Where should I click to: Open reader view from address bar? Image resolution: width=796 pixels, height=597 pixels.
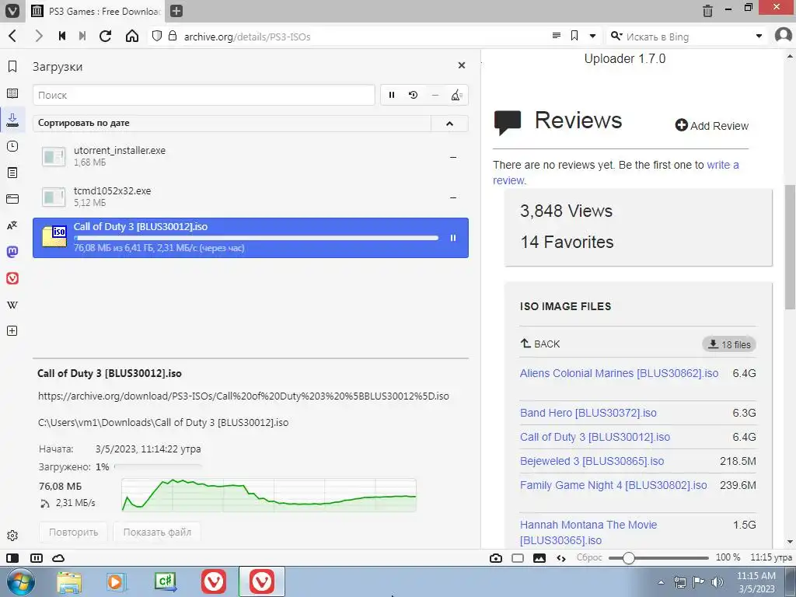557,36
